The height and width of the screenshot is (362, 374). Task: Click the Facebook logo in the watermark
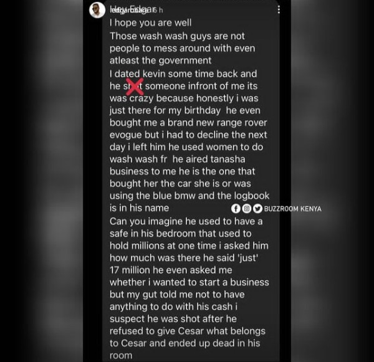click(x=236, y=209)
